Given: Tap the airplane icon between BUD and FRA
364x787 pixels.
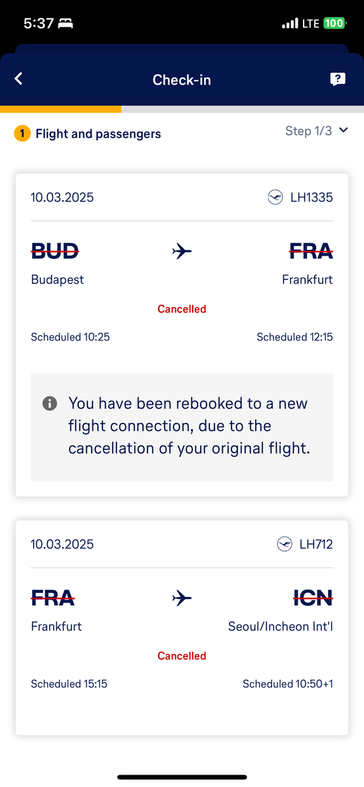Looking at the screenshot, I should (182, 251).
